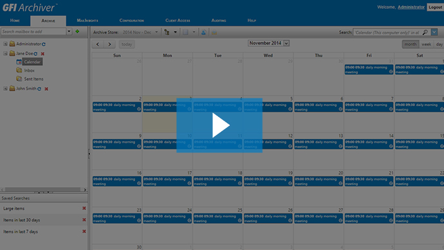This screenshot has width=444, height=250.
Task: Open the Auditing tab
Action: (x=219, y=21)
